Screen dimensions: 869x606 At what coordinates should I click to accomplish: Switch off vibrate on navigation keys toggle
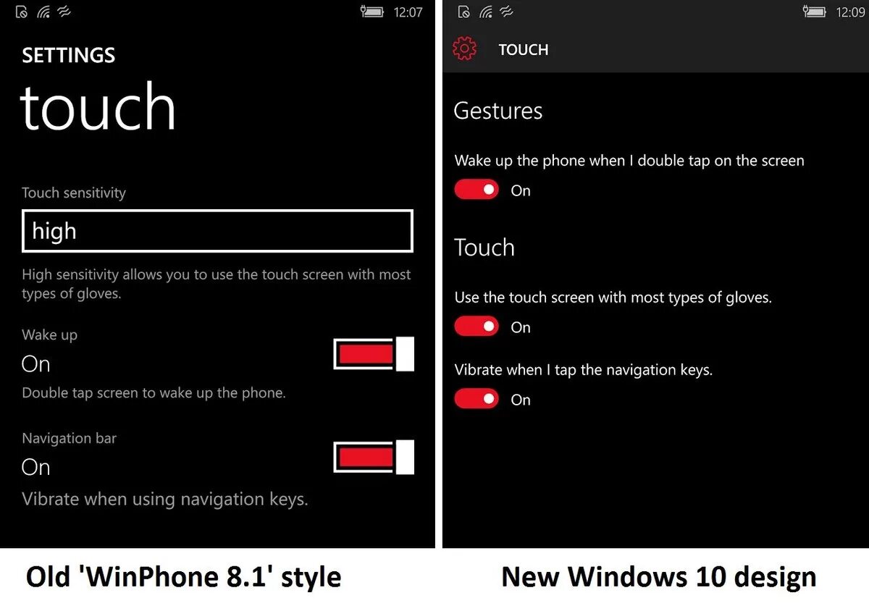477,399
